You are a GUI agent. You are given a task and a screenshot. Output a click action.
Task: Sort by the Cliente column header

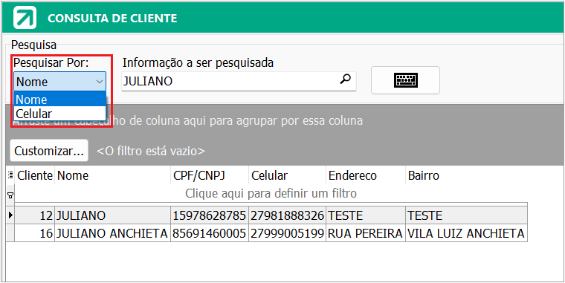tap(35, 175)
